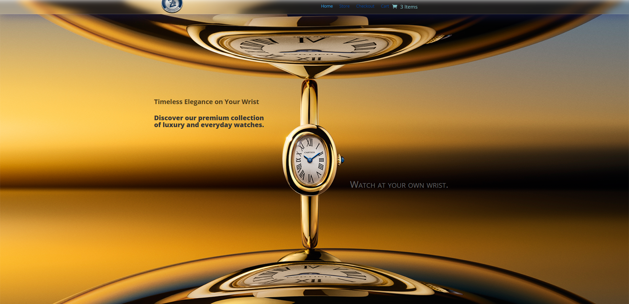Viewport: 629px width, 304px height.
Task: Click the Roman numeral XII on the center watch
Action: tap(309, 143)
